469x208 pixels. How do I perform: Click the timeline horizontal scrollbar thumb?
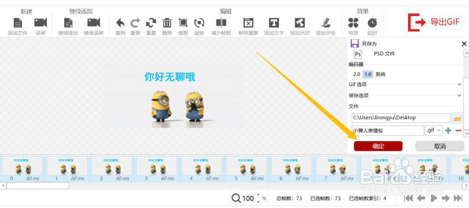38,186
